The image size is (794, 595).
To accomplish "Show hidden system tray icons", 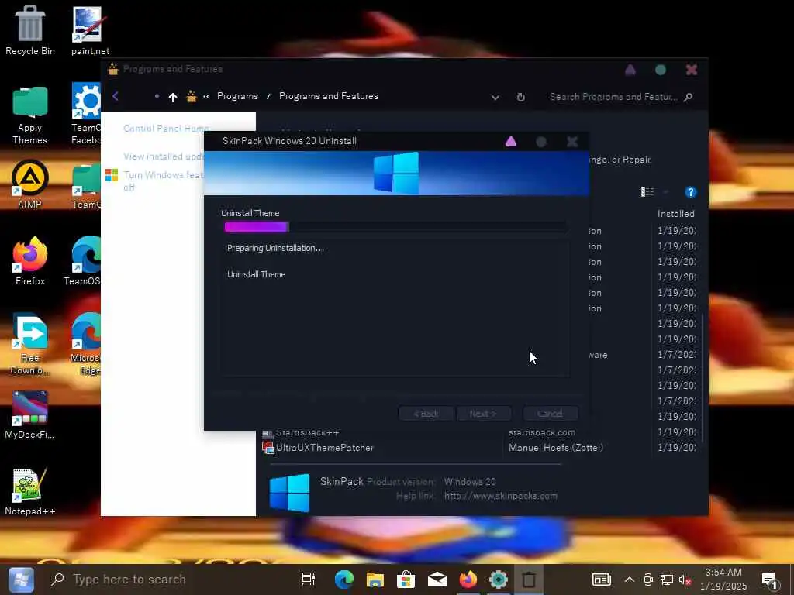I will (x=630, y=580).
